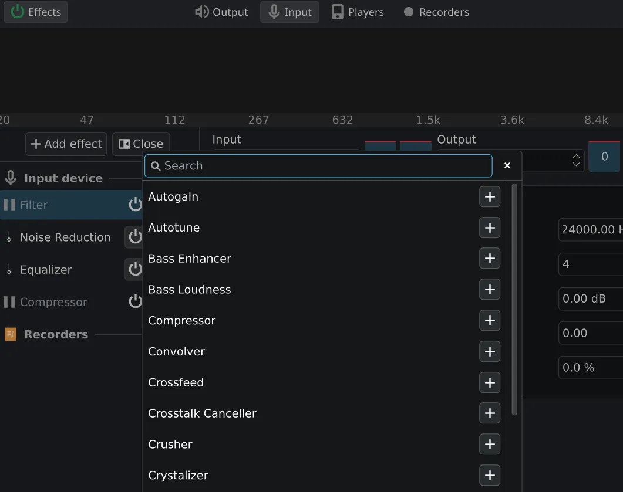Add the Crusher effect with its plus
Image resolution: width=623 pixels, height=492 pixels.
tap(490, 445)
